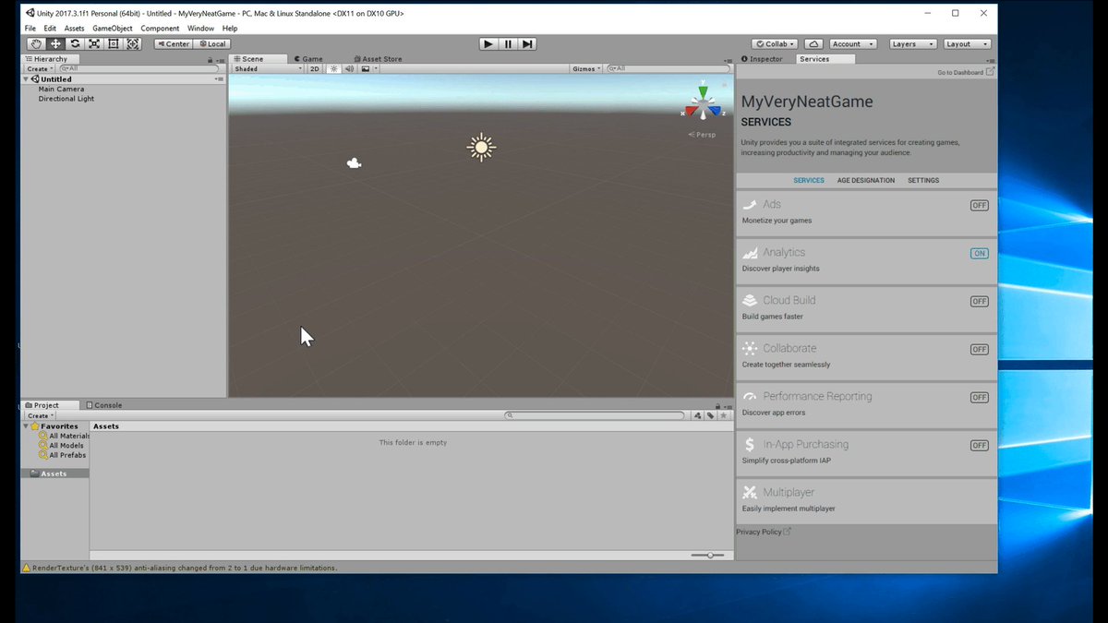Click the scene orientation gizmo's green Y axis
Image resolution: width=1108 pixels, height=623 pixels.
pyautogui.click(x=704, y=91)
